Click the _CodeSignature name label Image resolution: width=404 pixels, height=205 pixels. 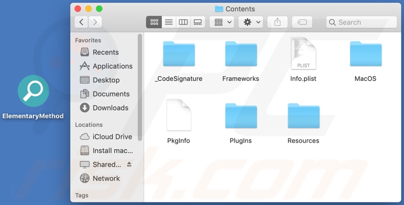coord(178,79)
